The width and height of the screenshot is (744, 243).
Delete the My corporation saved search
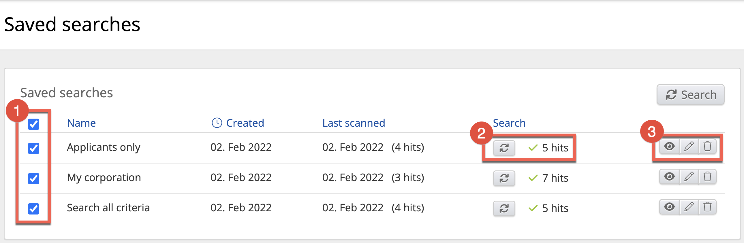pos(707,177)
